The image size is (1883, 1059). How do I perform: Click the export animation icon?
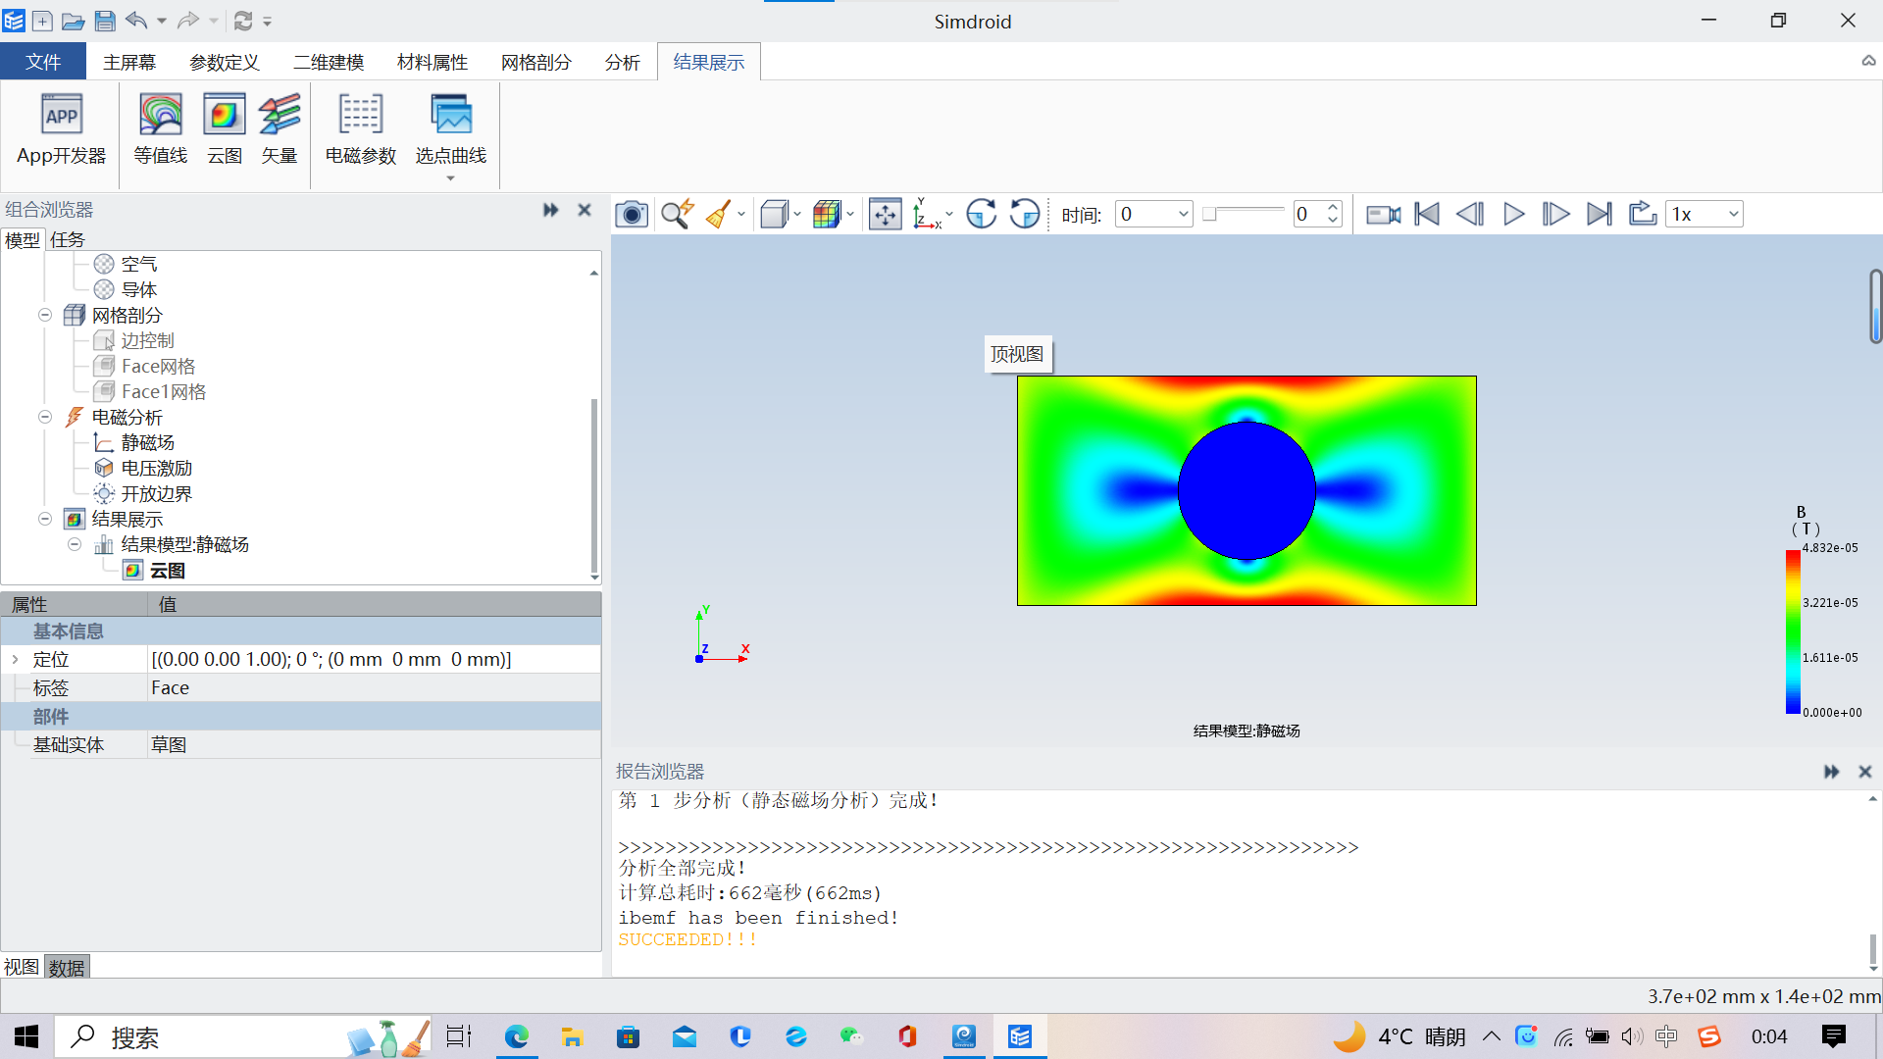[1643, 214]
